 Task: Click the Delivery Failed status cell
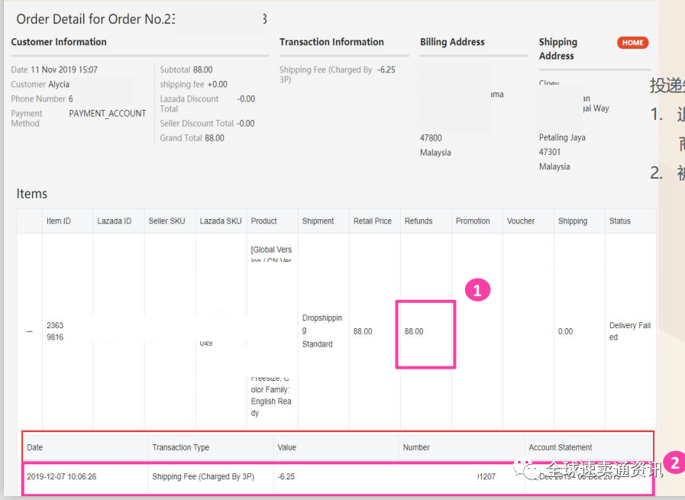tap(629, 331)
